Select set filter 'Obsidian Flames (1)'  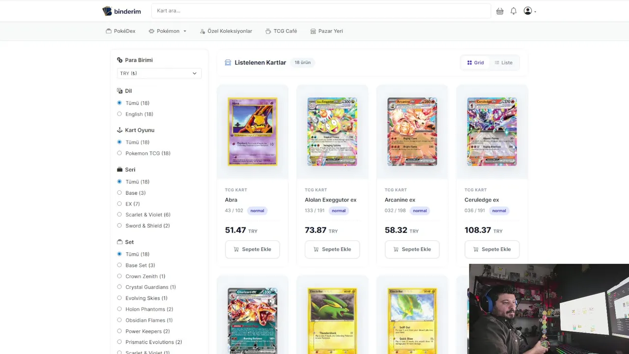[x=144, y=320]
